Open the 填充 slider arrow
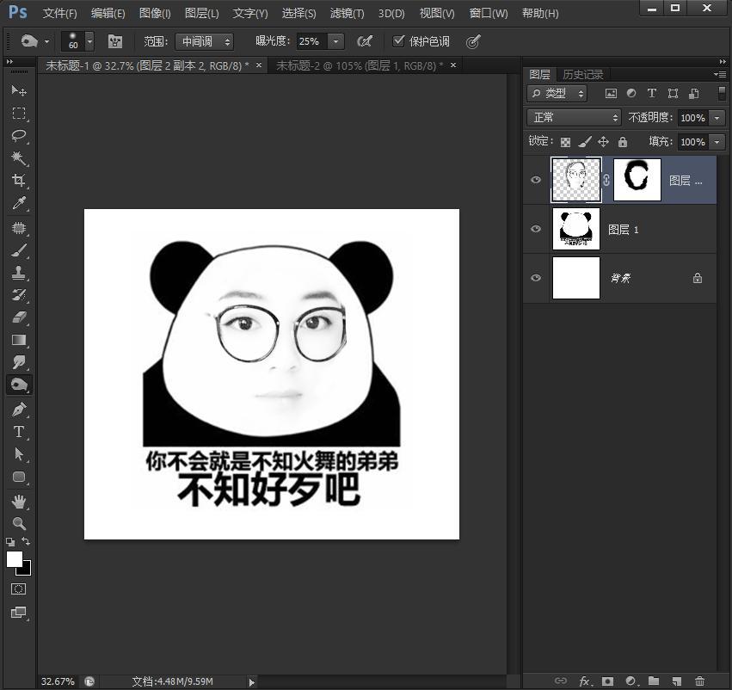The height and width of the screenshot is (690, 732). point(717,142)
